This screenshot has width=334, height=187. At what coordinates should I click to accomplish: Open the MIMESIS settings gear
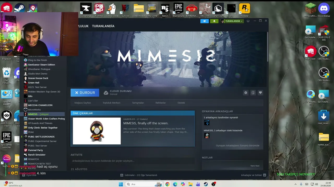pos(246,93)
